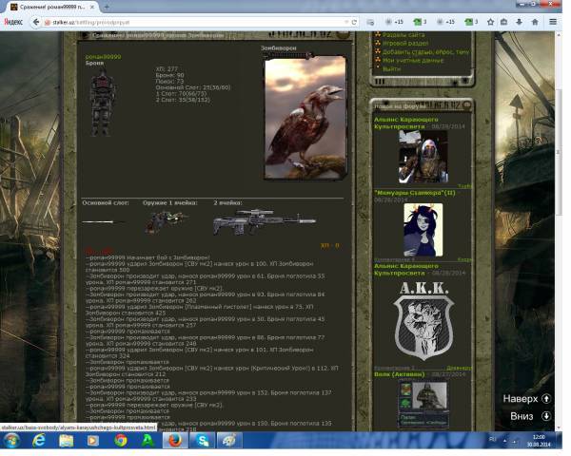Click the Зомбиворон enemy name heading
The height and width of the screenshot is (456, 571).
tap(278, 47)
